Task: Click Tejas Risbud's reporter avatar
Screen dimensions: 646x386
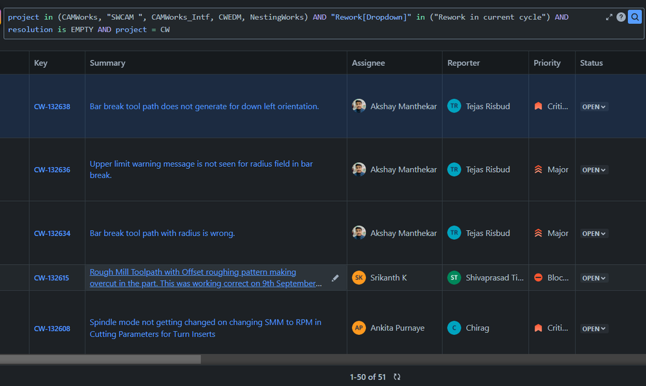Action: [x=454, y=106]
